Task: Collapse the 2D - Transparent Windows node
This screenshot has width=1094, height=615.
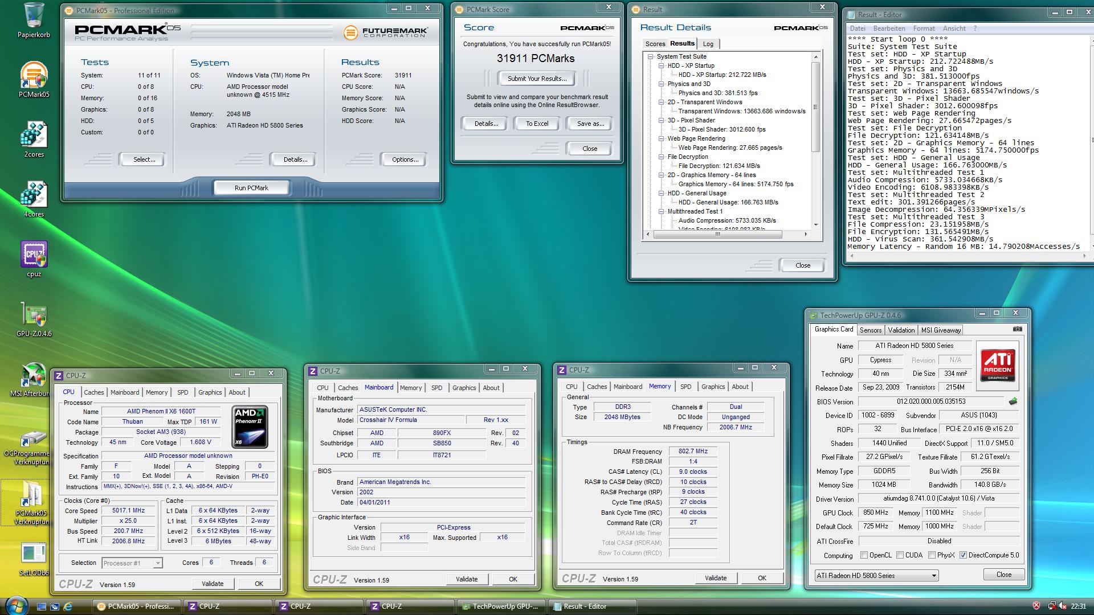Action: click(x=662, y=102)
